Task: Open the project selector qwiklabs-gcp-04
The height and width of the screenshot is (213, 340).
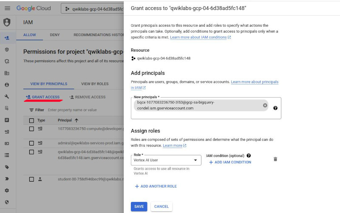Action: 93,9
